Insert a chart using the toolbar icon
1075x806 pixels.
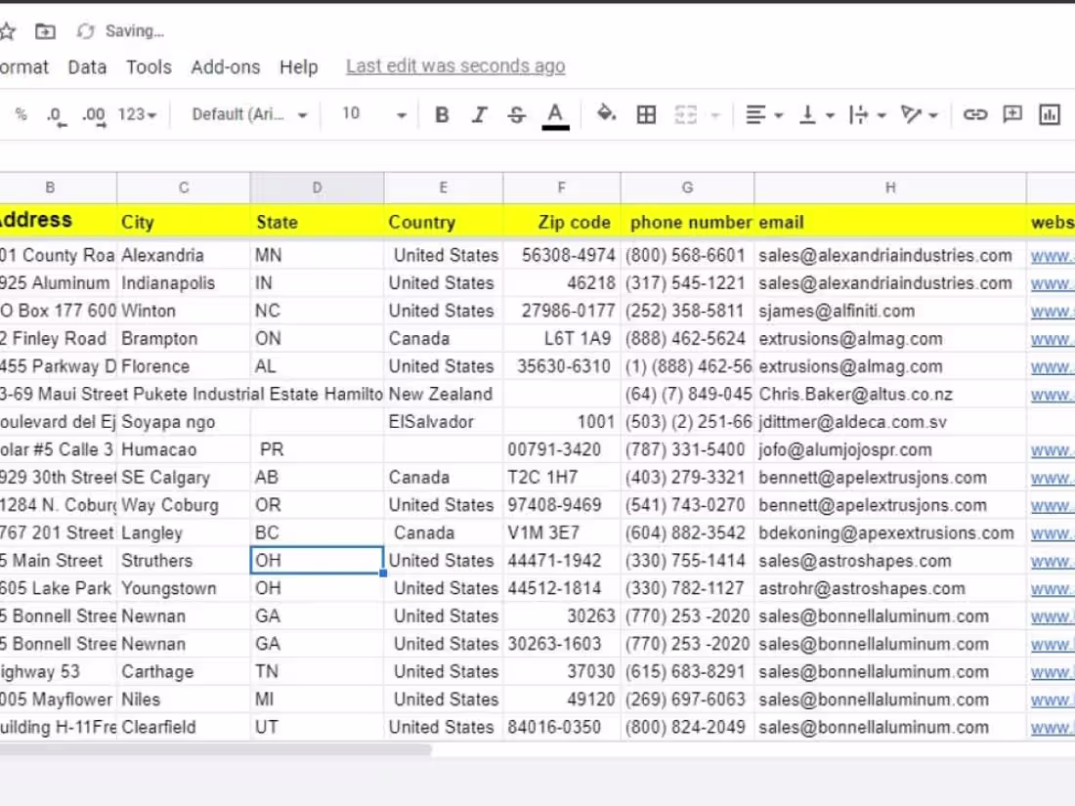point(1050,114)
